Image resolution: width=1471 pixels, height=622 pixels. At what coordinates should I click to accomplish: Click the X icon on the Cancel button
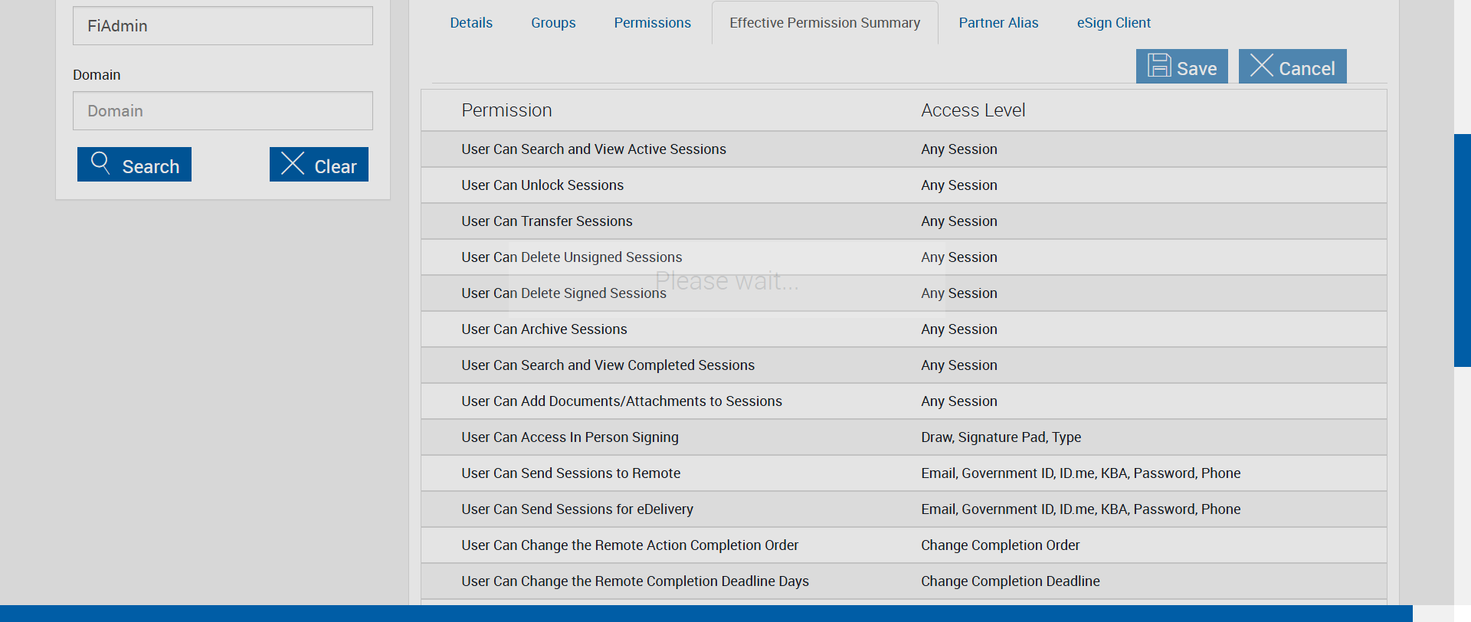[x=1261, y=66]
